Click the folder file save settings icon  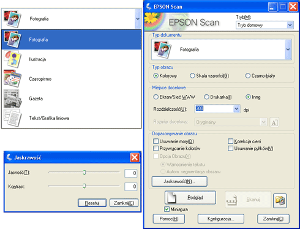(x=280, y=201)
